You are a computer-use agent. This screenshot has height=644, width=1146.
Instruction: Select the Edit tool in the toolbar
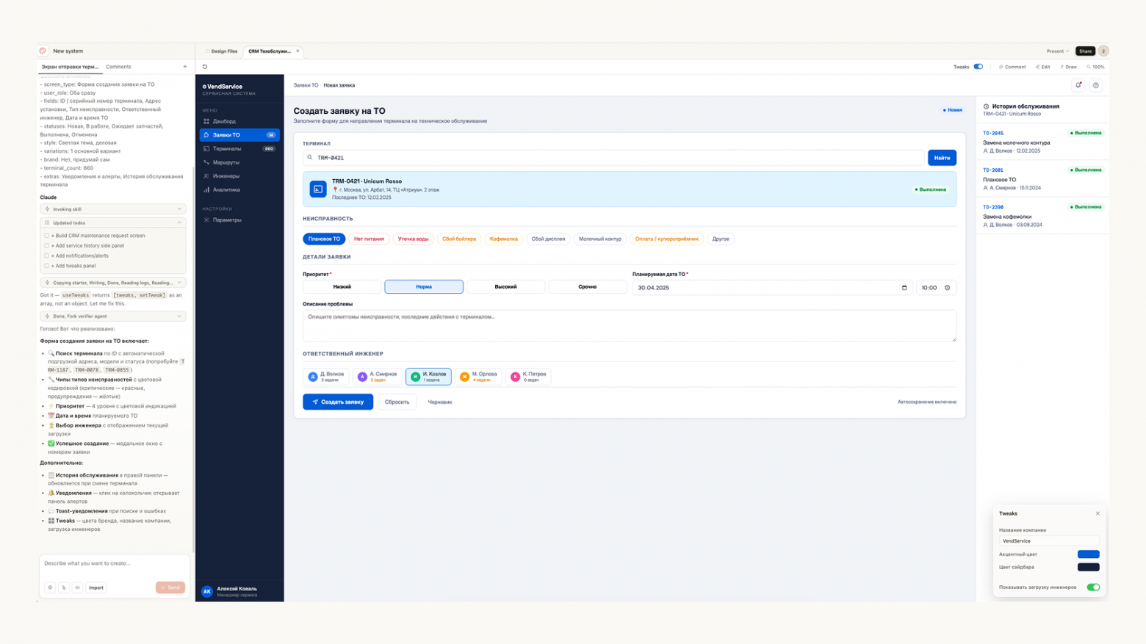pyautogui.click(x=1042, y=67)
